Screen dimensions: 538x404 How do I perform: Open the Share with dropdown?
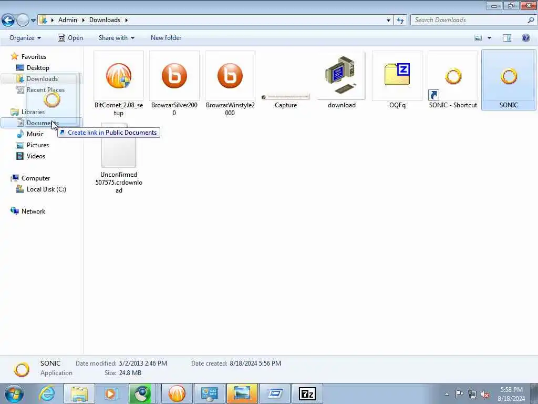pyautogui.click(x=116, y=38)
